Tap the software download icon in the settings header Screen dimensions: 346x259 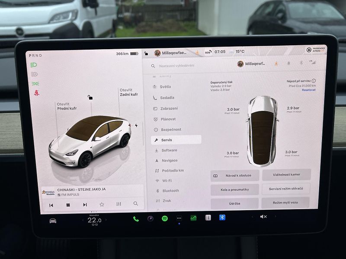click(x=276, y=63)
